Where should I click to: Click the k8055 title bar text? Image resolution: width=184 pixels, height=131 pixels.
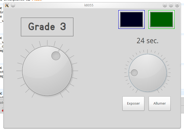(x=88, y=5)
